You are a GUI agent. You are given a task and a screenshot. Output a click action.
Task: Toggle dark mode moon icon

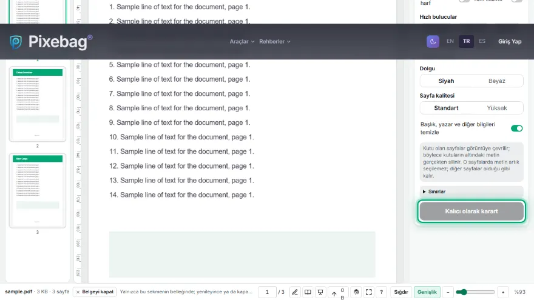coord(433,41)
